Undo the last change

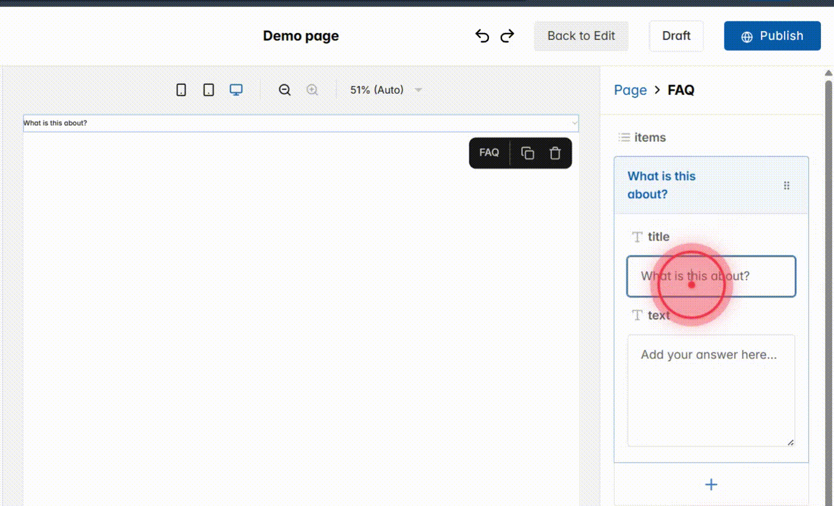coord(482,35)
